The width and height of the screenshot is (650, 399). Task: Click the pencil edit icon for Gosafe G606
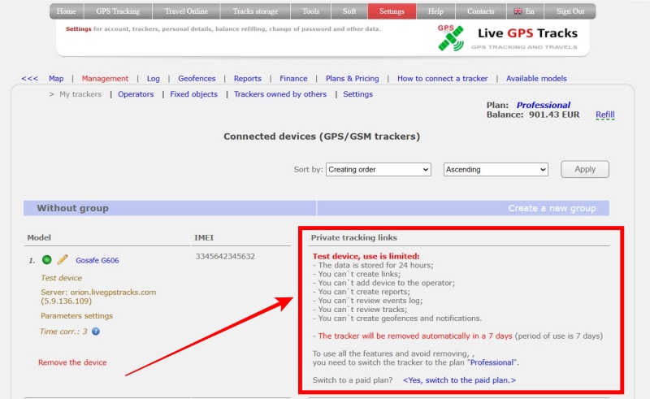click(x=63, y=260)
